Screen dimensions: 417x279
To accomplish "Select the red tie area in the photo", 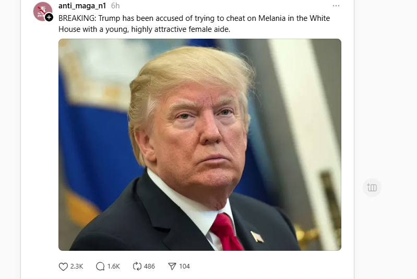I will [x=227, y=232].
